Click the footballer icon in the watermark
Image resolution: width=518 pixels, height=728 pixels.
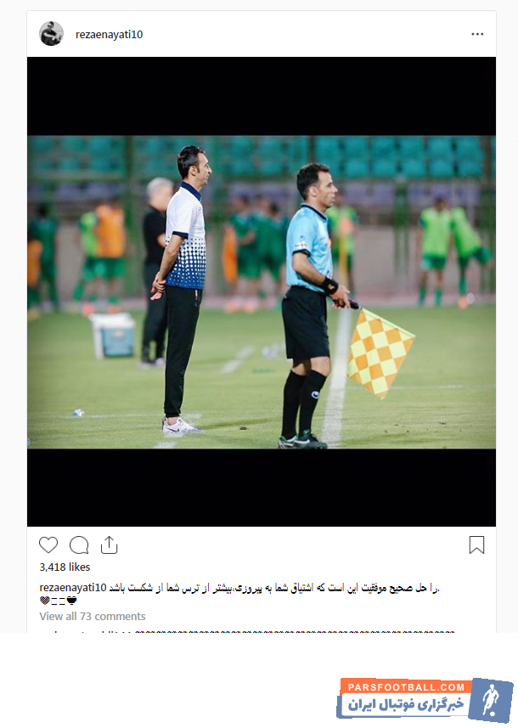click(x=491, y=700)
